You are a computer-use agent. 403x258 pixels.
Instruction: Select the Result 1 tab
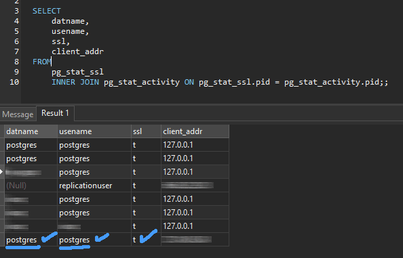55,113
